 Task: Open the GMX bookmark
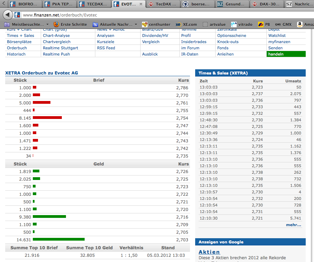[x=283, y=24]
